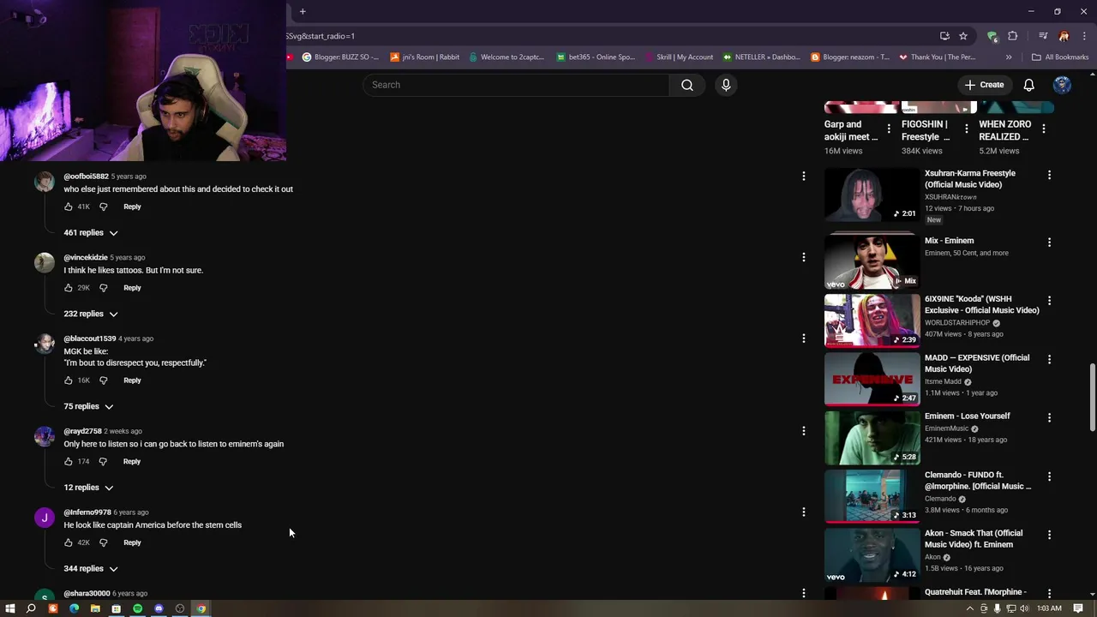Click the install app icon in address bar
Image resolution: width=1097 pixels, height=617 pixels.
click(944, 36)
